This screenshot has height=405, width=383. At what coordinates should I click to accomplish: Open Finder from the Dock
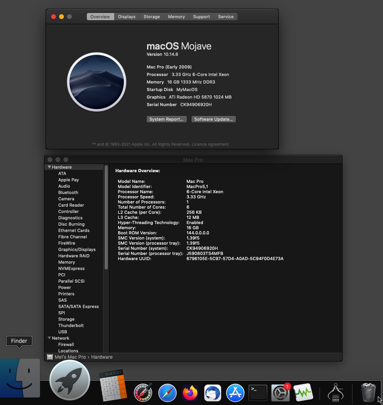[x=20, y=378]
